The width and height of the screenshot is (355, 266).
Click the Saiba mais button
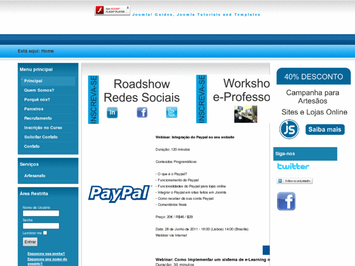325,129
